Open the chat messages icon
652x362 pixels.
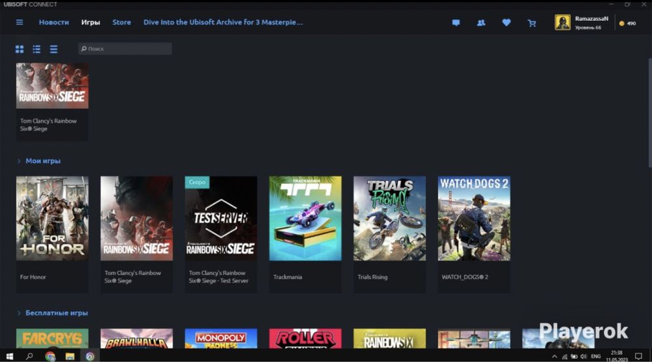456,23
